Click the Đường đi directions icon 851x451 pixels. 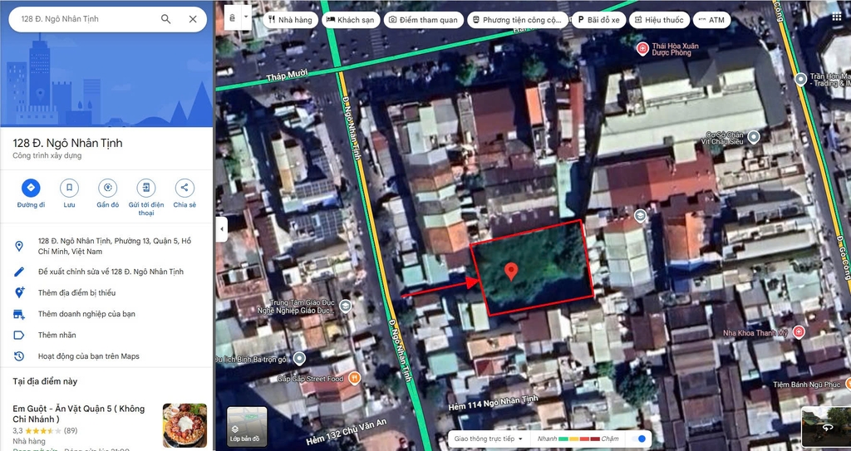click(31, 188)
